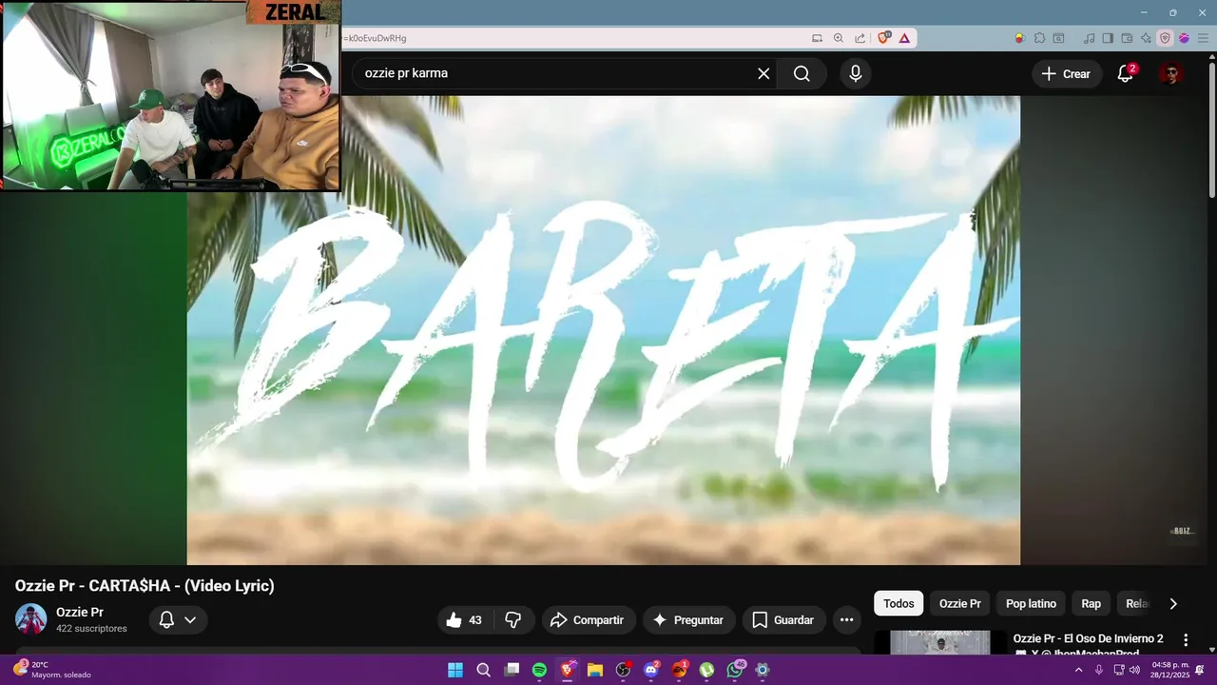The image size is (1217, 685).
Task: Dislike the video with thumbs down
Action: tap(513, 620)
